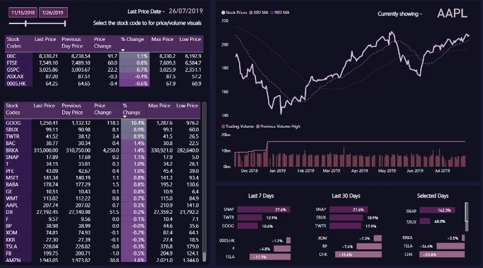Select XOM stock code in table
The width and height of the screenshot is (483, 268).
tap(11, 232)
